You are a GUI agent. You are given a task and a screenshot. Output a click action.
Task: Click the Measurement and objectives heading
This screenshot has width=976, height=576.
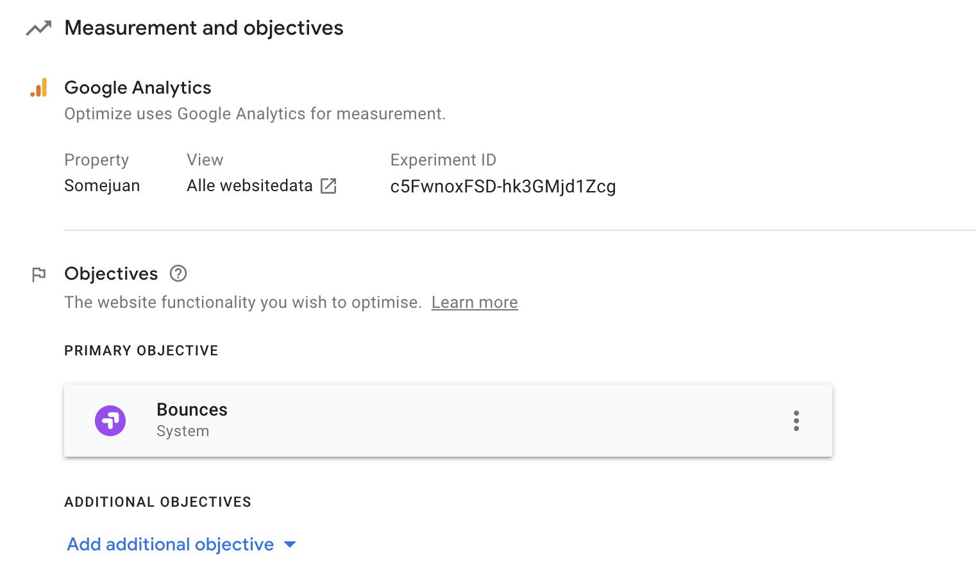click(x=204, y=28)
